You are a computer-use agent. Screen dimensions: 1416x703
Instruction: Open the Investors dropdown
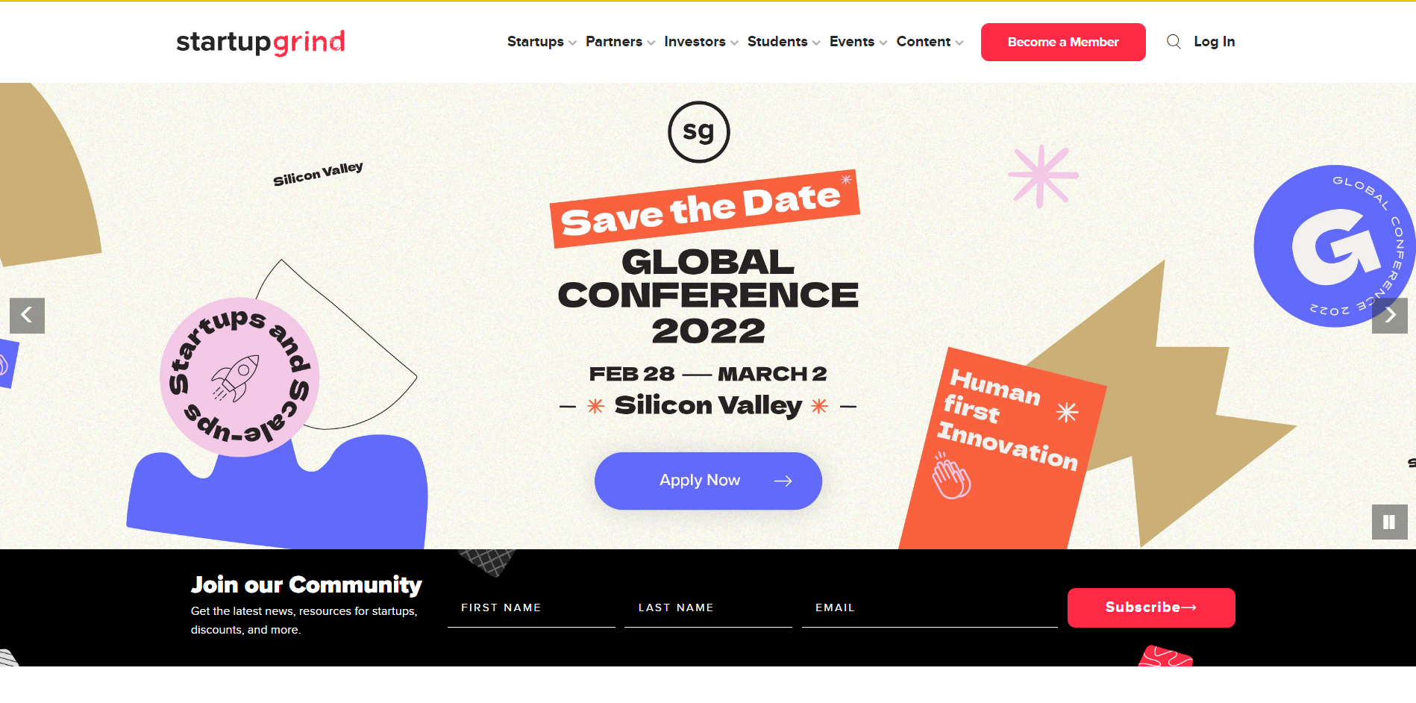click(701, 42)
